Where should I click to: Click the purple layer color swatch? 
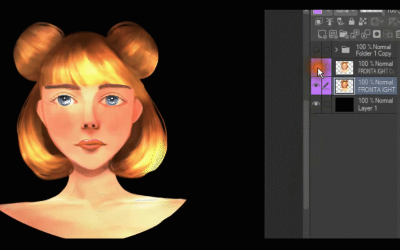[317, 11]
